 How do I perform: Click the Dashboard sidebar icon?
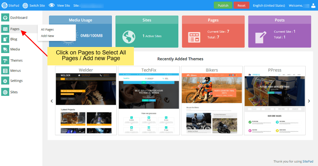pyautogui.click(x=5, y=17)
